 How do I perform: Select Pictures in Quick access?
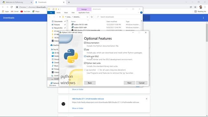(x=57, y=25)
